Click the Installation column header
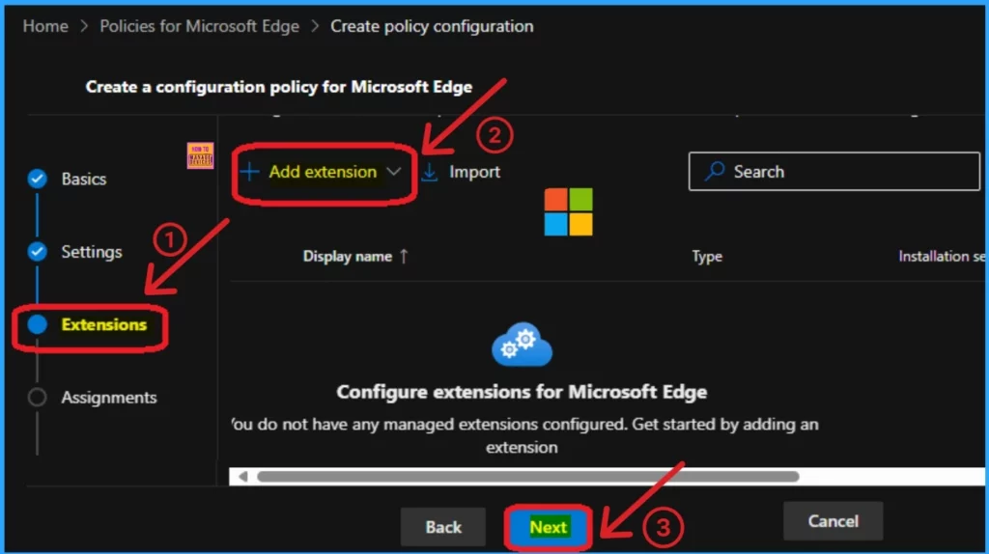 click(x=941, y=257)
